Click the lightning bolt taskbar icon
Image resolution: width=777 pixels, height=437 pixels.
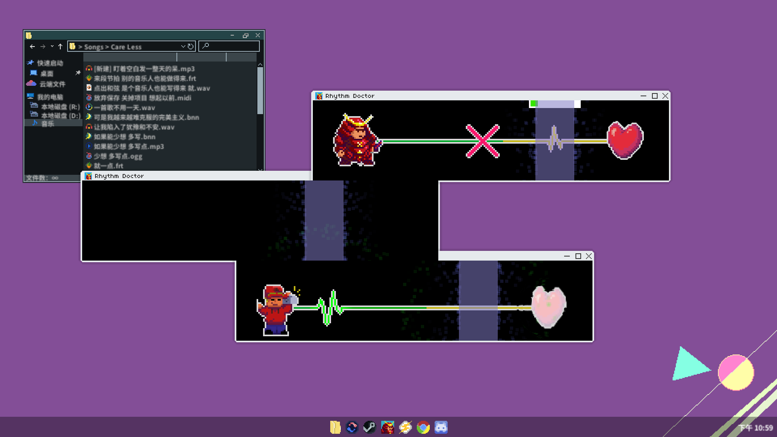tap(405, 427)
